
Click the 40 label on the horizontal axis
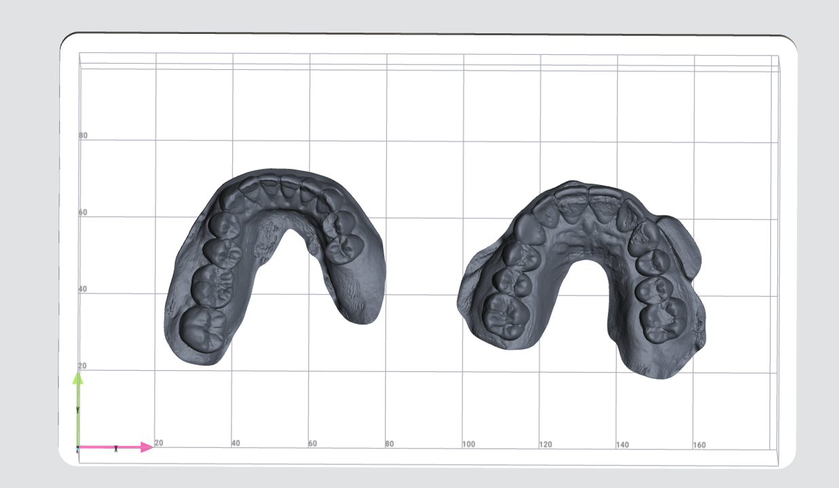pyautogui.click(x=236, y=443)
